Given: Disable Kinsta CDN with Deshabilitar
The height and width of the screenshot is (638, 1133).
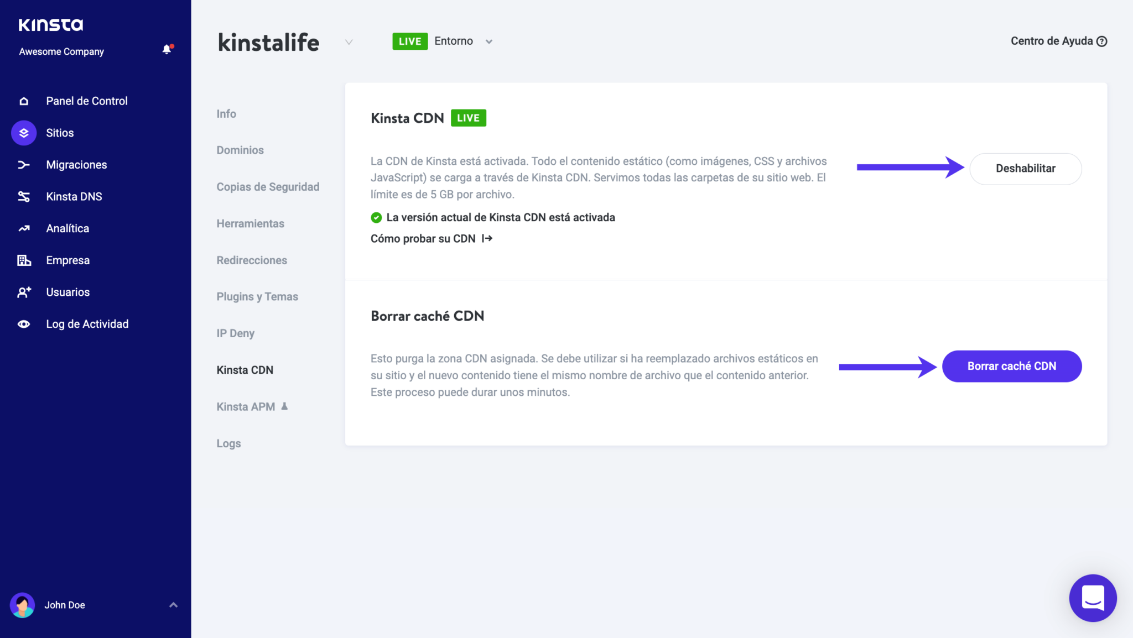Looking at the screenshot, I should click(x=1025, y=169).
